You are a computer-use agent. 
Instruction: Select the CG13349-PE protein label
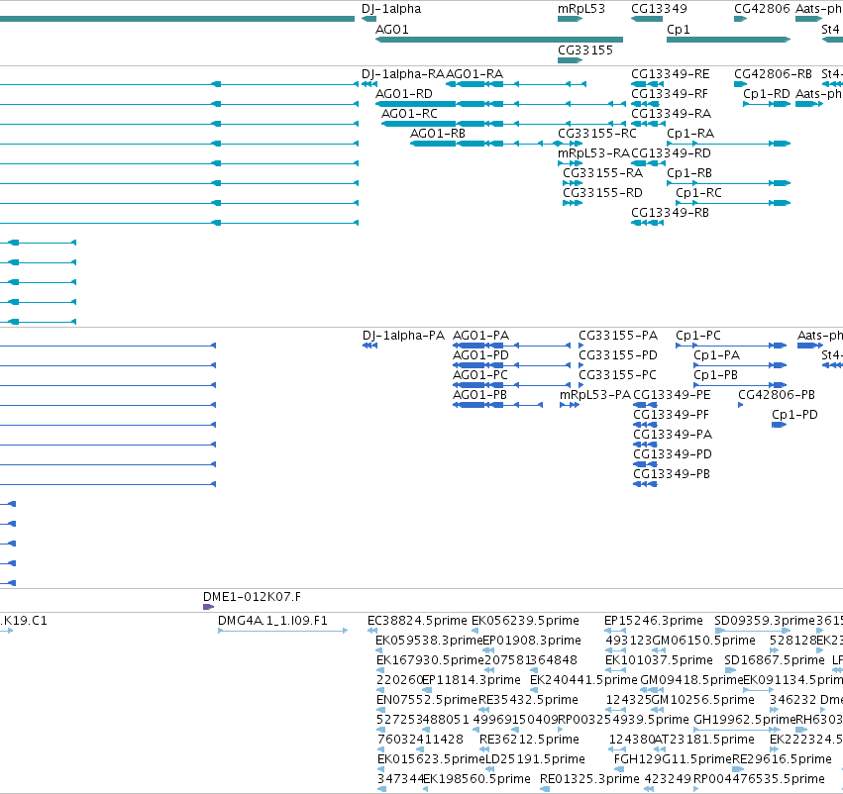(672, 395)
